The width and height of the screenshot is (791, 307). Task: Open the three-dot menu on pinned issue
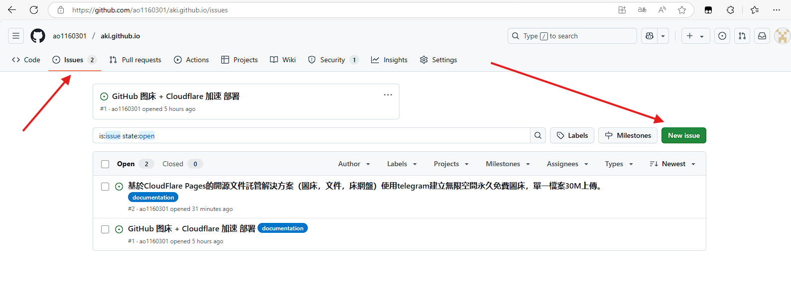pyautogui.click(x=388, y=95)
